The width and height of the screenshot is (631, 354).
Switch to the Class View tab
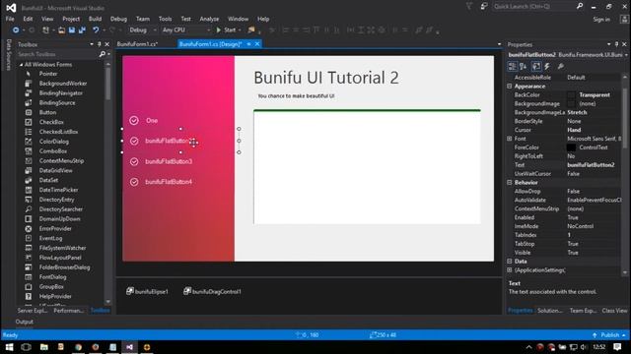point(614,311)
